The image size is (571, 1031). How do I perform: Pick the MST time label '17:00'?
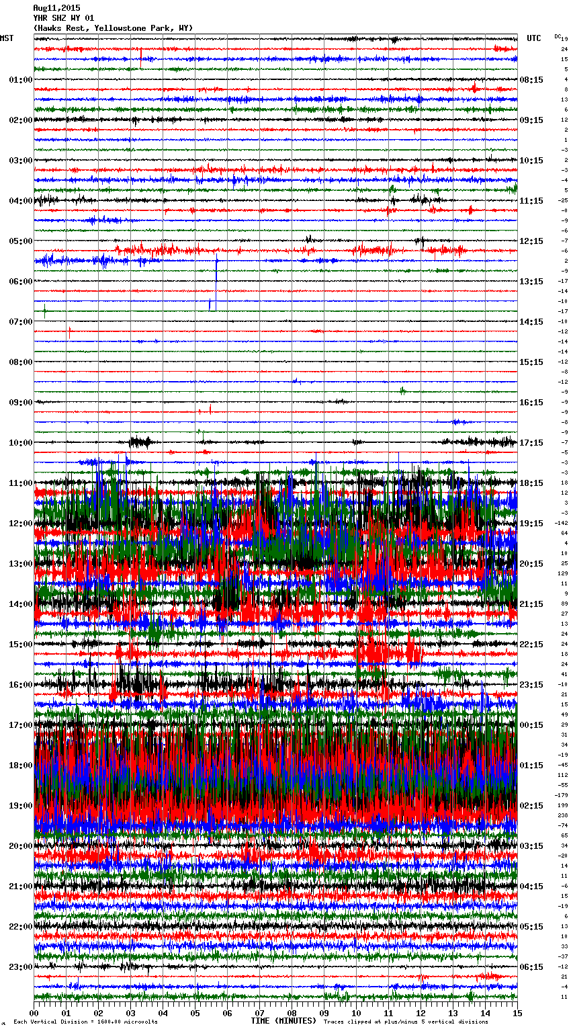[x=21, y=725]
